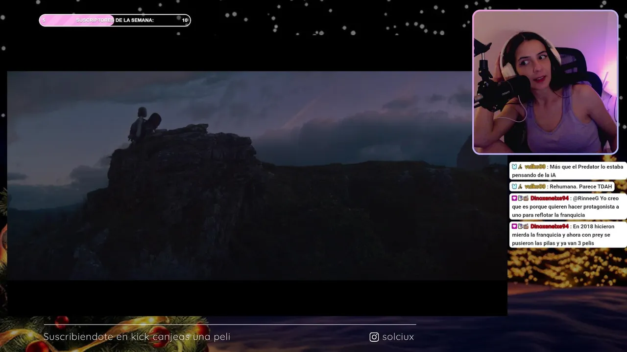Image resolution: width=627 pixels, height=352 pixels.
Task: Click the @RinneeG mention in chat
Action: [x=586, y=198]
